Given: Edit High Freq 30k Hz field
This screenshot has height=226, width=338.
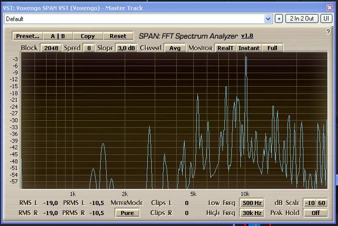Looking at the screenshot, I should 252,213.
